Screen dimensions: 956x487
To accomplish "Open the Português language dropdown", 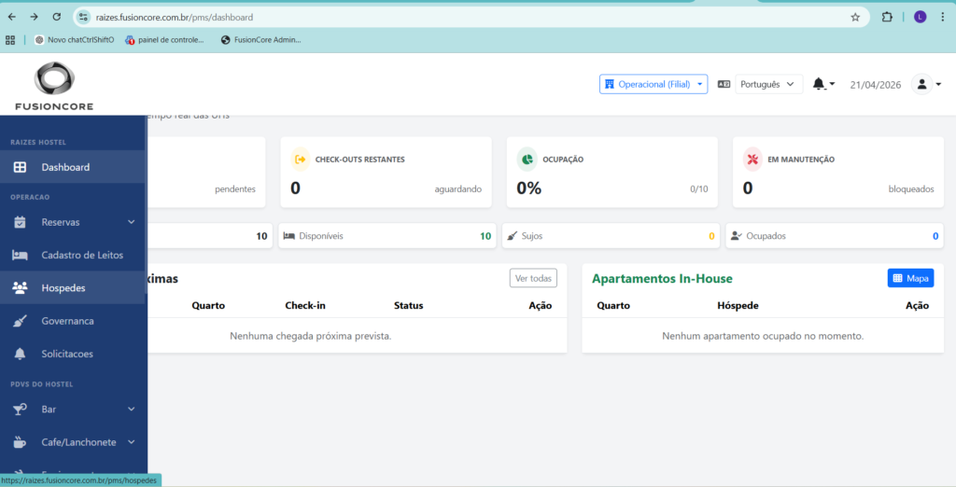I will pos(768,84).
